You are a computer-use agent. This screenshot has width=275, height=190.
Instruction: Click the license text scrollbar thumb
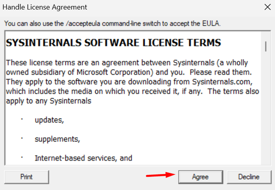266,46
